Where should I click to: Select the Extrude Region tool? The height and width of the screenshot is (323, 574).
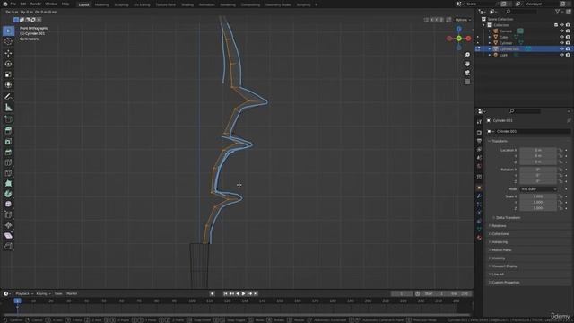click(x=8, y=131)
